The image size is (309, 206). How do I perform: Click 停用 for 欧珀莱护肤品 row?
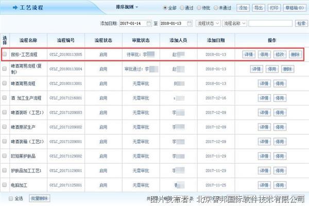point(280,156)
